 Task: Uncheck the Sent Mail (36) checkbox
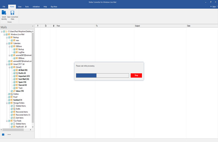click(x=14, y=79)
